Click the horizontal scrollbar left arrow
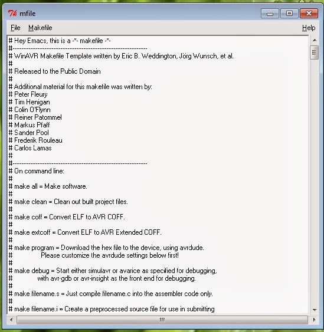The height and width of the screenshot is (332, 324). 11,320
